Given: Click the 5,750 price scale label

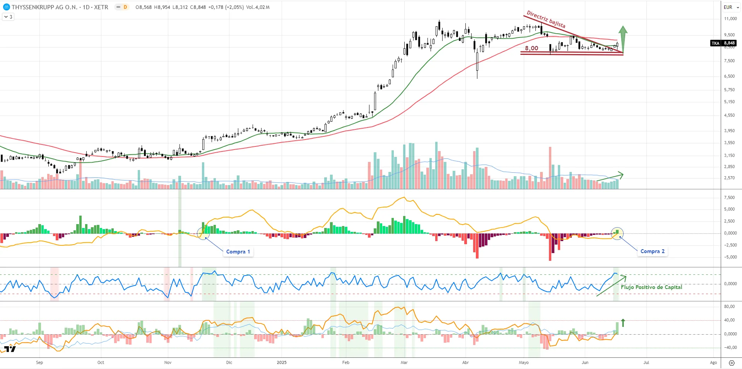Looking at the screenshot, I should (729, 90).
